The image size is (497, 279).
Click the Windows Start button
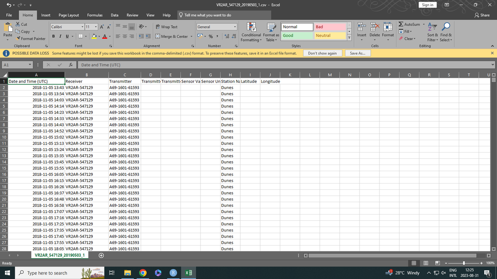[x=7, y=273]
